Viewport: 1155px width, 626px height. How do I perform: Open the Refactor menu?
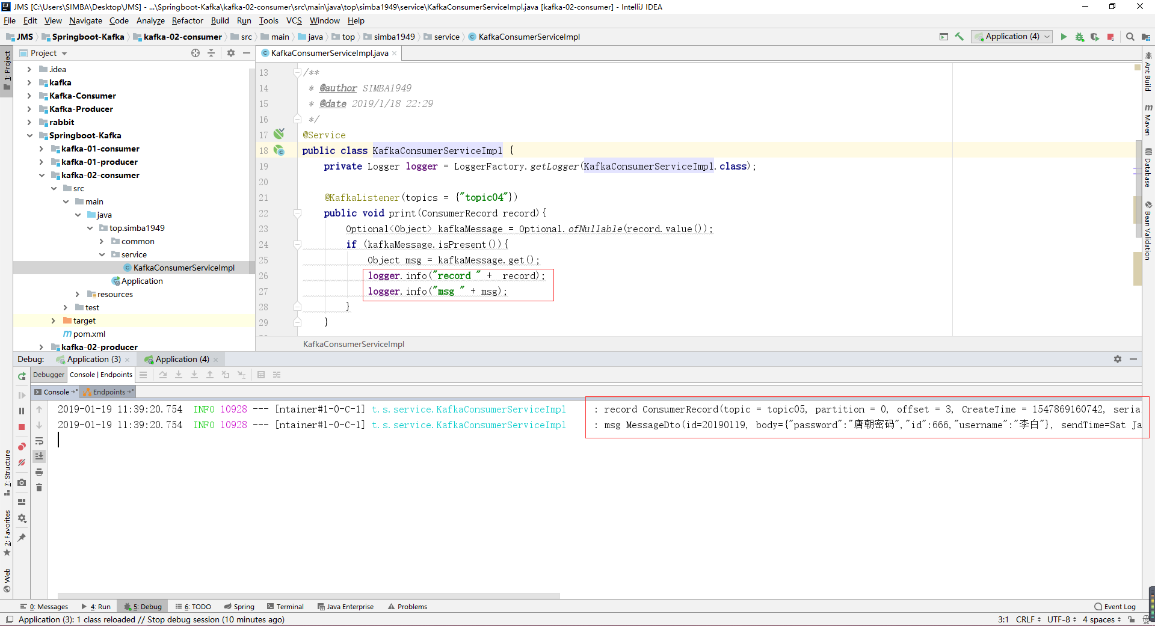187,20
